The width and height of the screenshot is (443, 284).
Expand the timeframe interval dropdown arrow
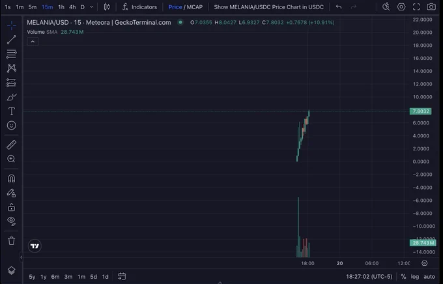[92, 7]
